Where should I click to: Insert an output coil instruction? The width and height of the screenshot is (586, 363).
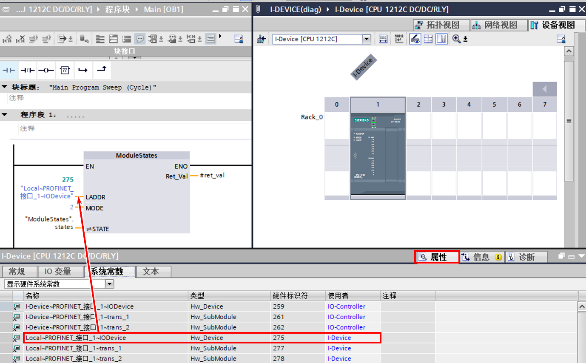click(x=46, y=70)
